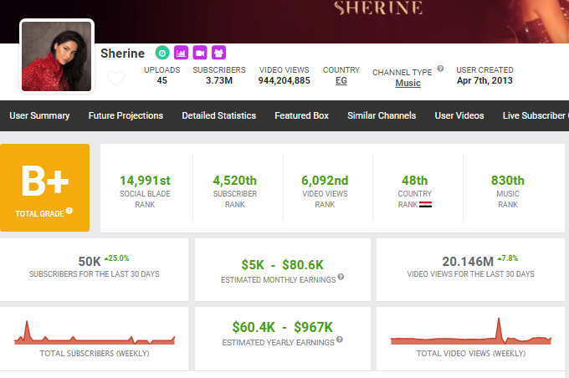Go to the Featured Box tab
The image size is (569, 378).
pyautogui.click(x=301, y=115)
